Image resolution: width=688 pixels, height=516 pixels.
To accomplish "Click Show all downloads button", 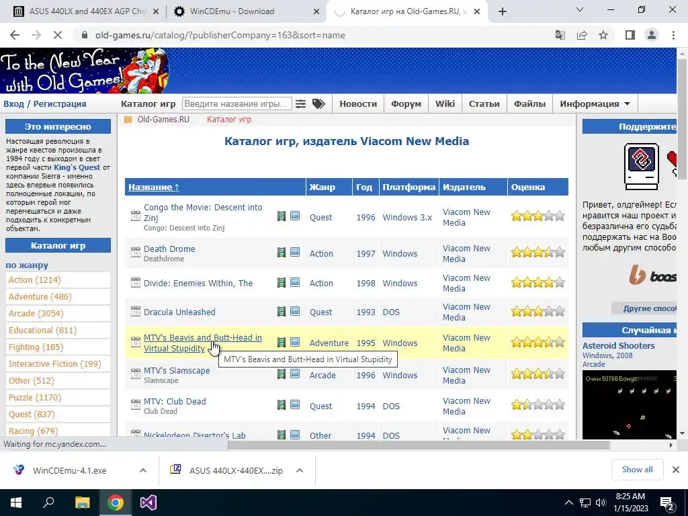I will click(637, 470).
